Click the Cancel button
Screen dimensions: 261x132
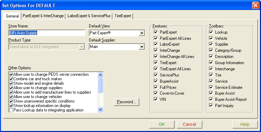click(x=189, y=124)
